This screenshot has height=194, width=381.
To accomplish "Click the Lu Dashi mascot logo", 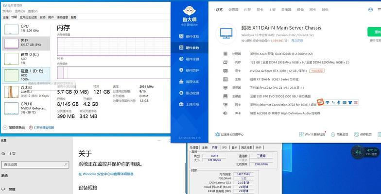I will (190, 11).
